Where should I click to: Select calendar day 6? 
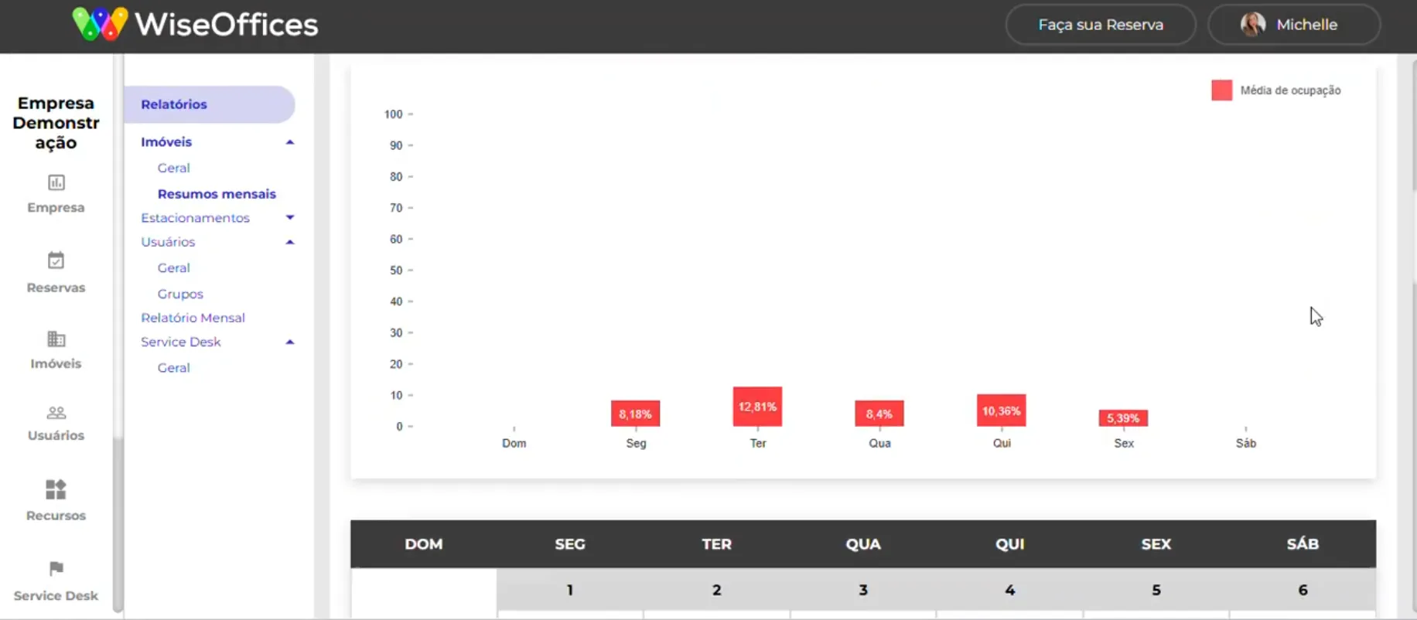[1303, 591]
